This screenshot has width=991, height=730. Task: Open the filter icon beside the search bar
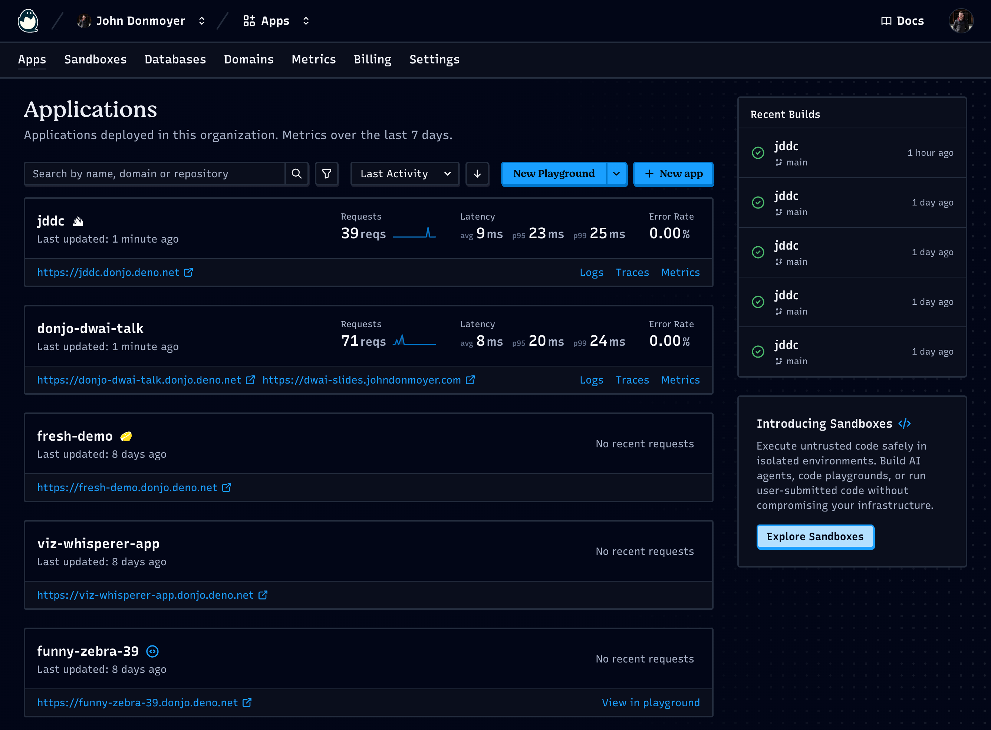tap(326, 174)
